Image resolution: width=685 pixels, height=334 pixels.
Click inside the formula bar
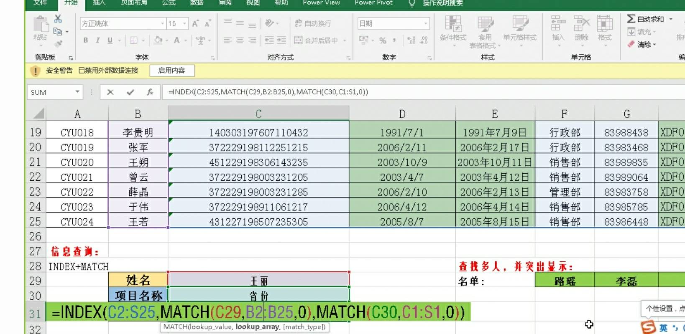(x=423, y=92)
